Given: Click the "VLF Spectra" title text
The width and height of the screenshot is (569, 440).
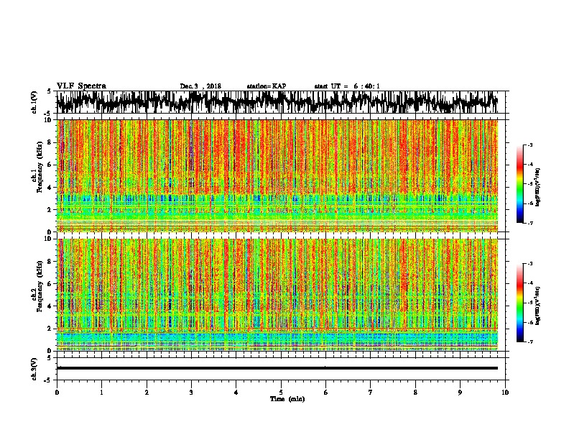Looking at the screenshot, I should click(x=81, y=86).
